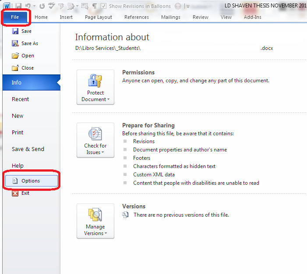Open the References ribbon tab

pos(137,17)
